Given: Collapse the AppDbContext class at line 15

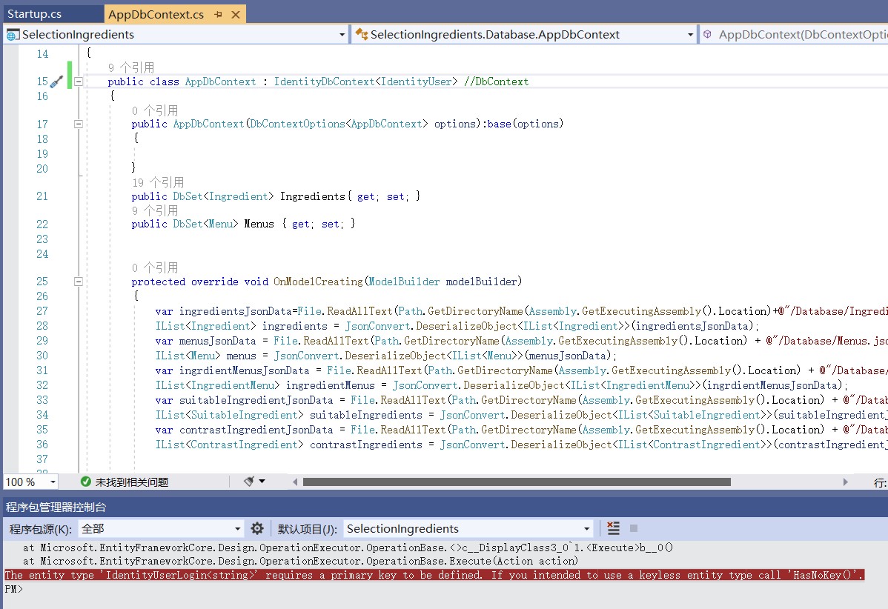Looking at the screenshot, I should tap(79, 81).
